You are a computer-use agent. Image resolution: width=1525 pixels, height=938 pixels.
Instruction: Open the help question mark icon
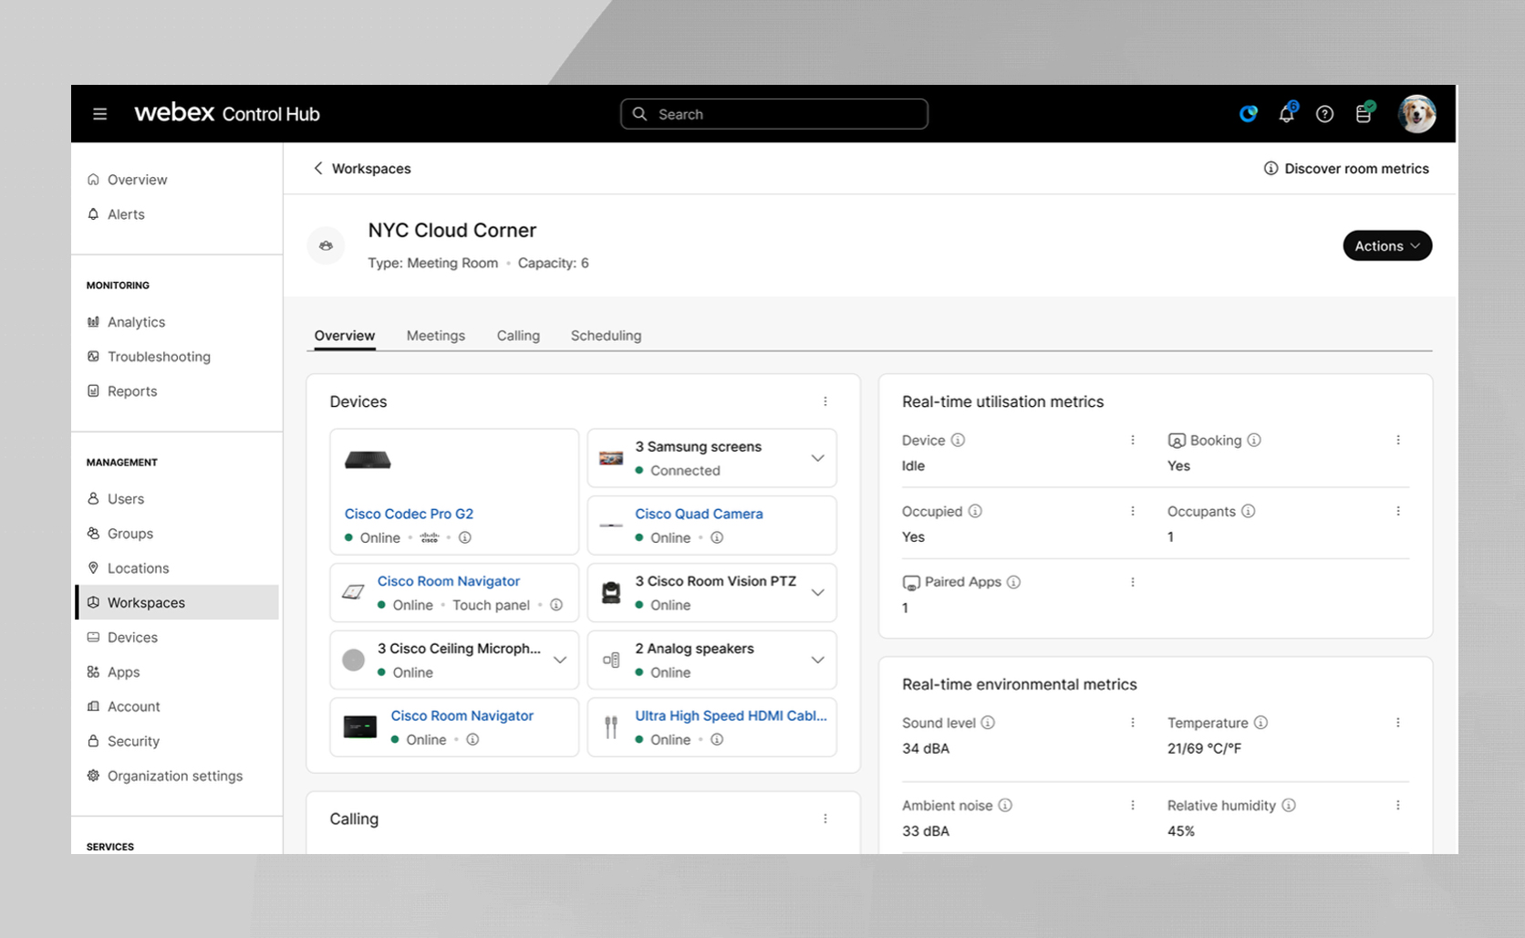coord(1324,114)
